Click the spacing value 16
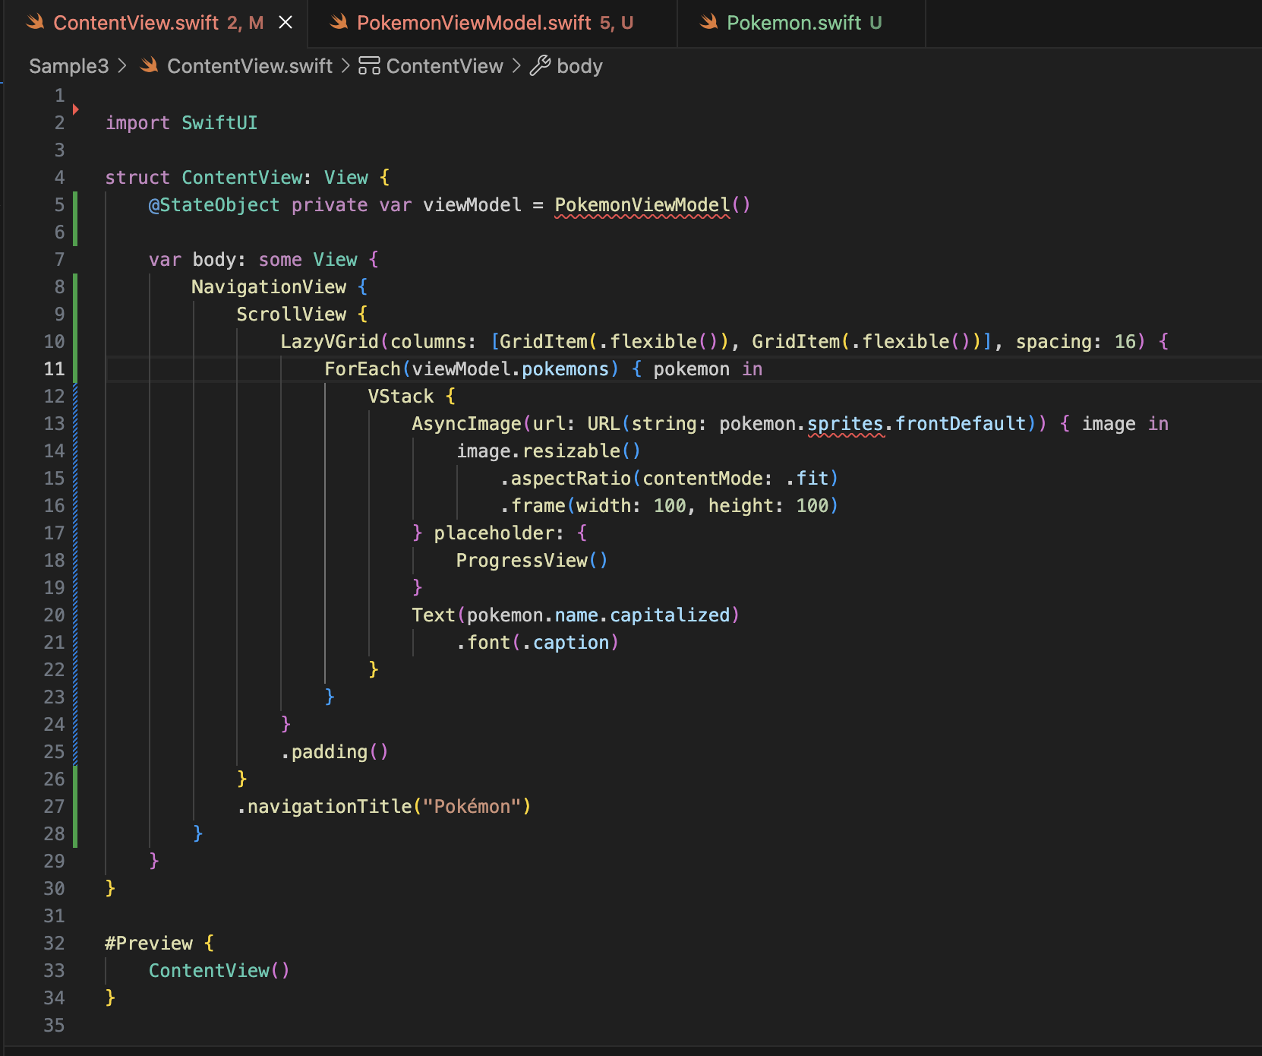 pos(1125,342)
